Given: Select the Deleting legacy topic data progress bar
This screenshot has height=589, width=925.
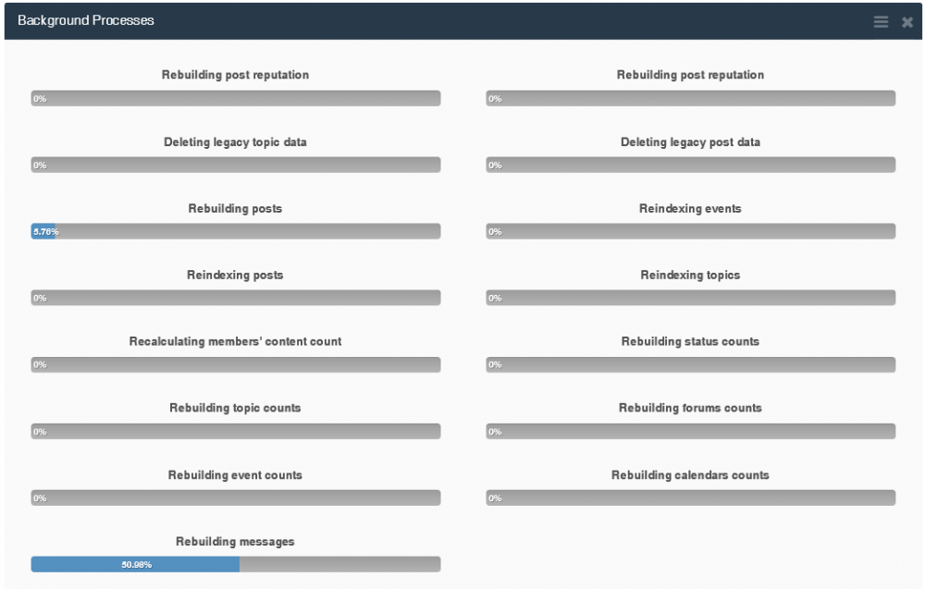Looking at the screenshot, I should click(236, 166).
